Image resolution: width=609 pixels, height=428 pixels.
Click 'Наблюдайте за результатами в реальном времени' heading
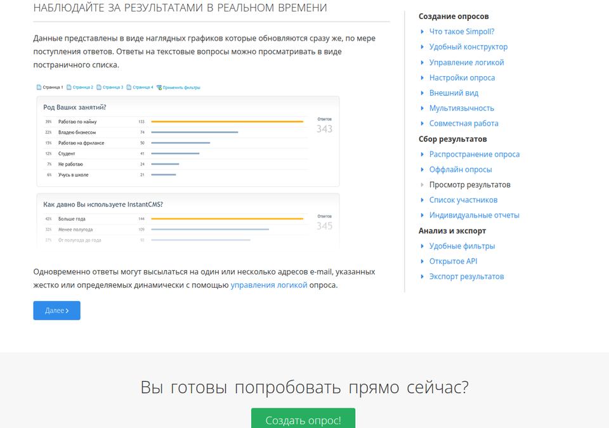pos(180,8)
